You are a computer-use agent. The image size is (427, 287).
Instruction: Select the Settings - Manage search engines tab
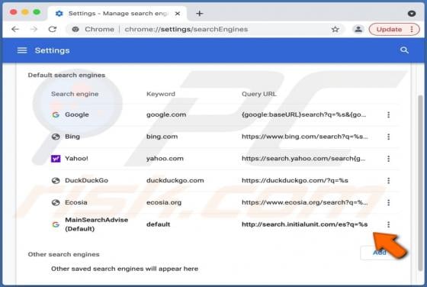pos(117,13)
